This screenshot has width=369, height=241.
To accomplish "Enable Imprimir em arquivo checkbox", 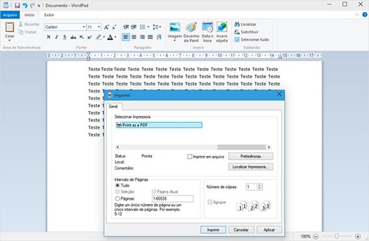I will (189, 157).
